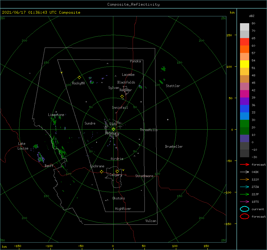Screen dimensions: 267x250
Task: Pick the red swatch in the dBZ scale
Action: (244, 42)
